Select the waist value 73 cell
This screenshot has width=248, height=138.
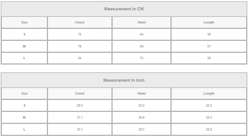pos(141,58)
